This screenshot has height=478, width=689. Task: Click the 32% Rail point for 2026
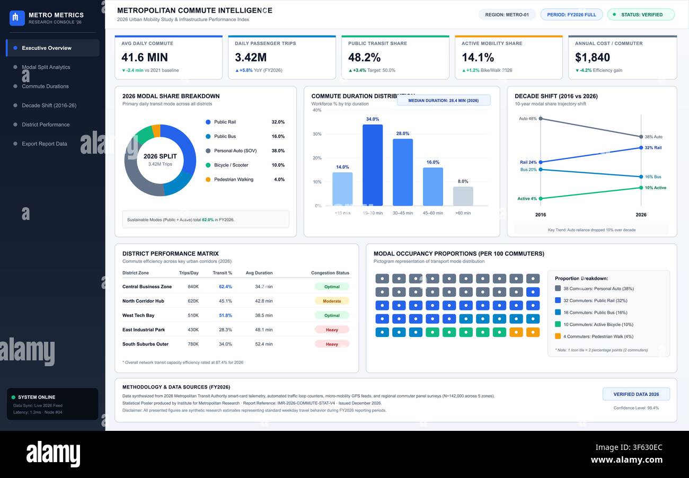point(641,148)
